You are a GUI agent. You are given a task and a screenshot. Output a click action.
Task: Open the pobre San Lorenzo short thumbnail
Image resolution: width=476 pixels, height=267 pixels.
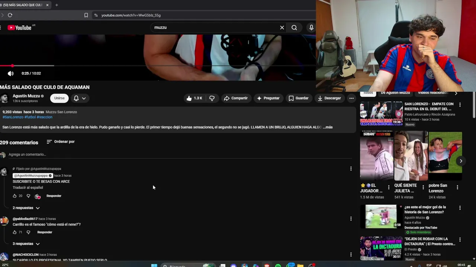click(x=445, y=156)
